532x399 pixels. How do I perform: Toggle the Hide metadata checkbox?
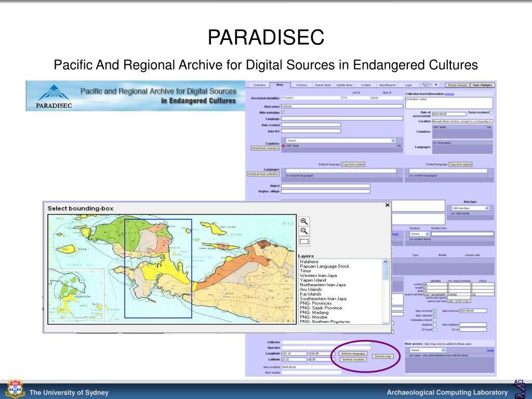point(283,112)
